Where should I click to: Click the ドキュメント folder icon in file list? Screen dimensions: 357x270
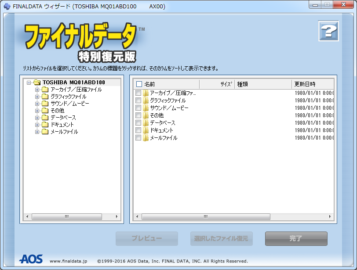pos(146,130)
